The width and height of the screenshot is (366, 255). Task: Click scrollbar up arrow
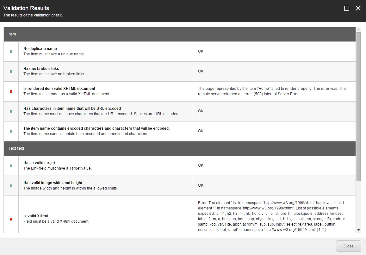[358, 30]
